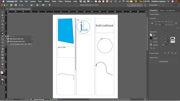Click the macOS Spotlight search icon

coord(168,1)
